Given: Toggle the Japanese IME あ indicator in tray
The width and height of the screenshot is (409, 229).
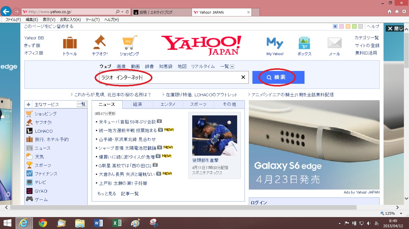Looking at the screenshot, I should (x=377, y=223).
